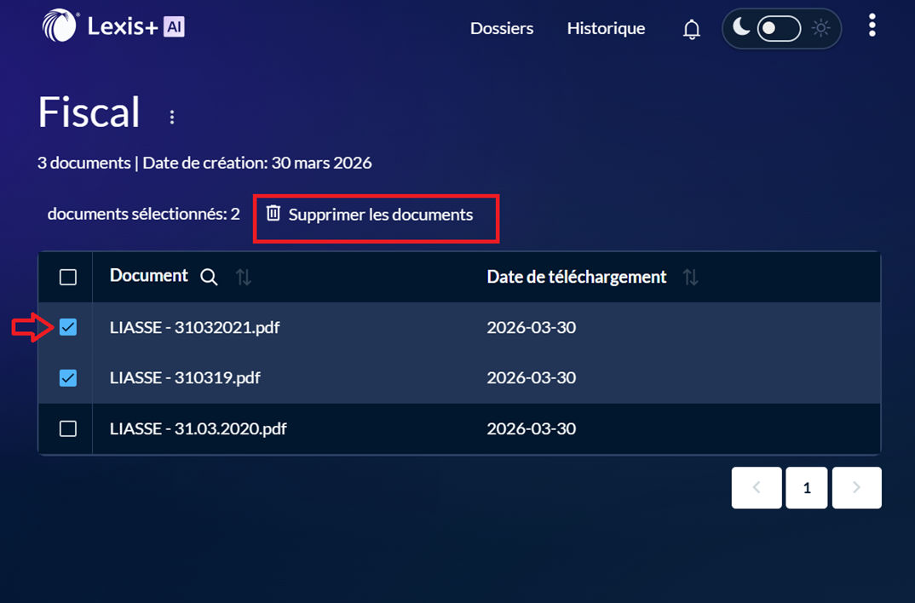Check the LIASSE - 31.03.2020.pdf checkbox

68,428
